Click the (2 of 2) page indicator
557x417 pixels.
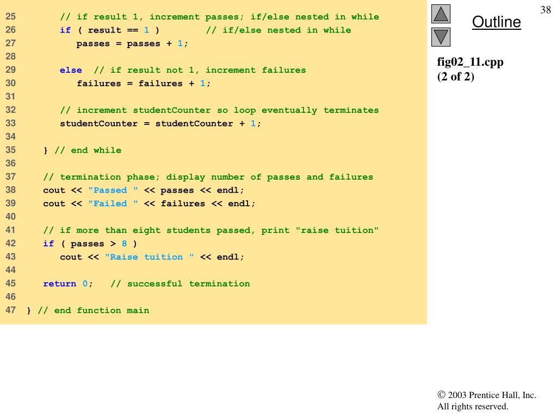click(x=455, y=77)
